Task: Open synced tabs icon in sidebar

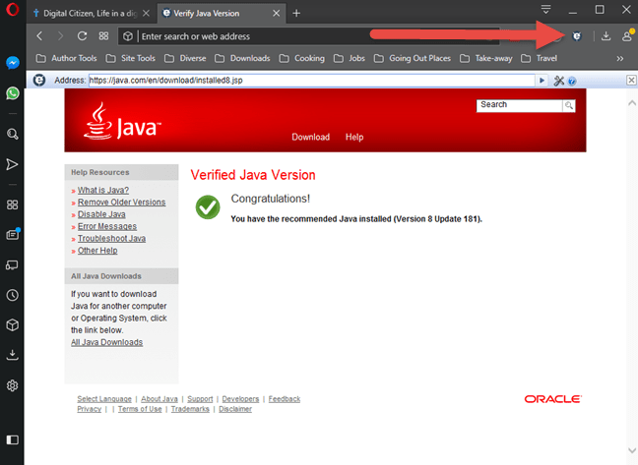Action: pyautogui.click(x=12, y=265)
